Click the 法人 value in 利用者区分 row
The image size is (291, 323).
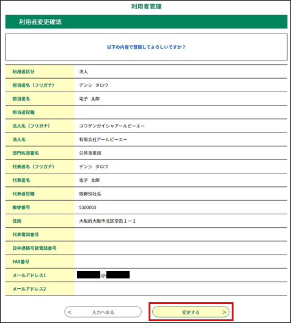(x=83, y=71)
